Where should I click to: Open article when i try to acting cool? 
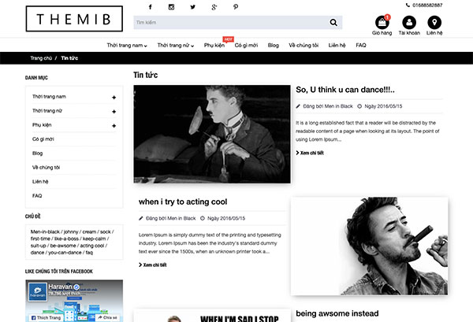click(x=183, y=202)
